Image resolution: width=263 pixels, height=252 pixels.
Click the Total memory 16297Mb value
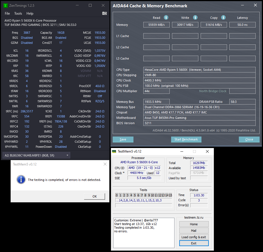[199, 163]
